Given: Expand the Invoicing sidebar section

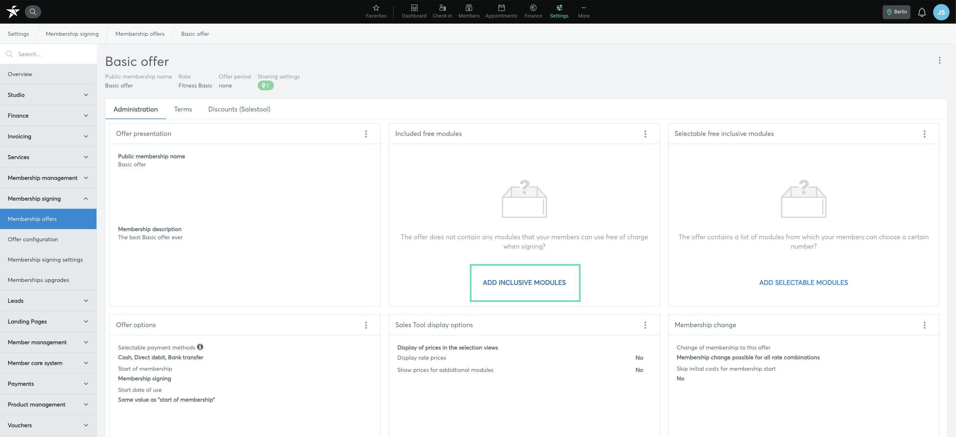Looking at the screenshot, I should [x=48, y=136].
